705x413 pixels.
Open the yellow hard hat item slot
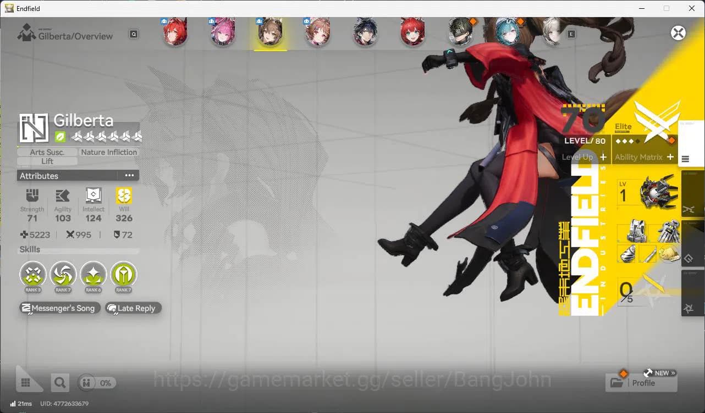point(669,253)
